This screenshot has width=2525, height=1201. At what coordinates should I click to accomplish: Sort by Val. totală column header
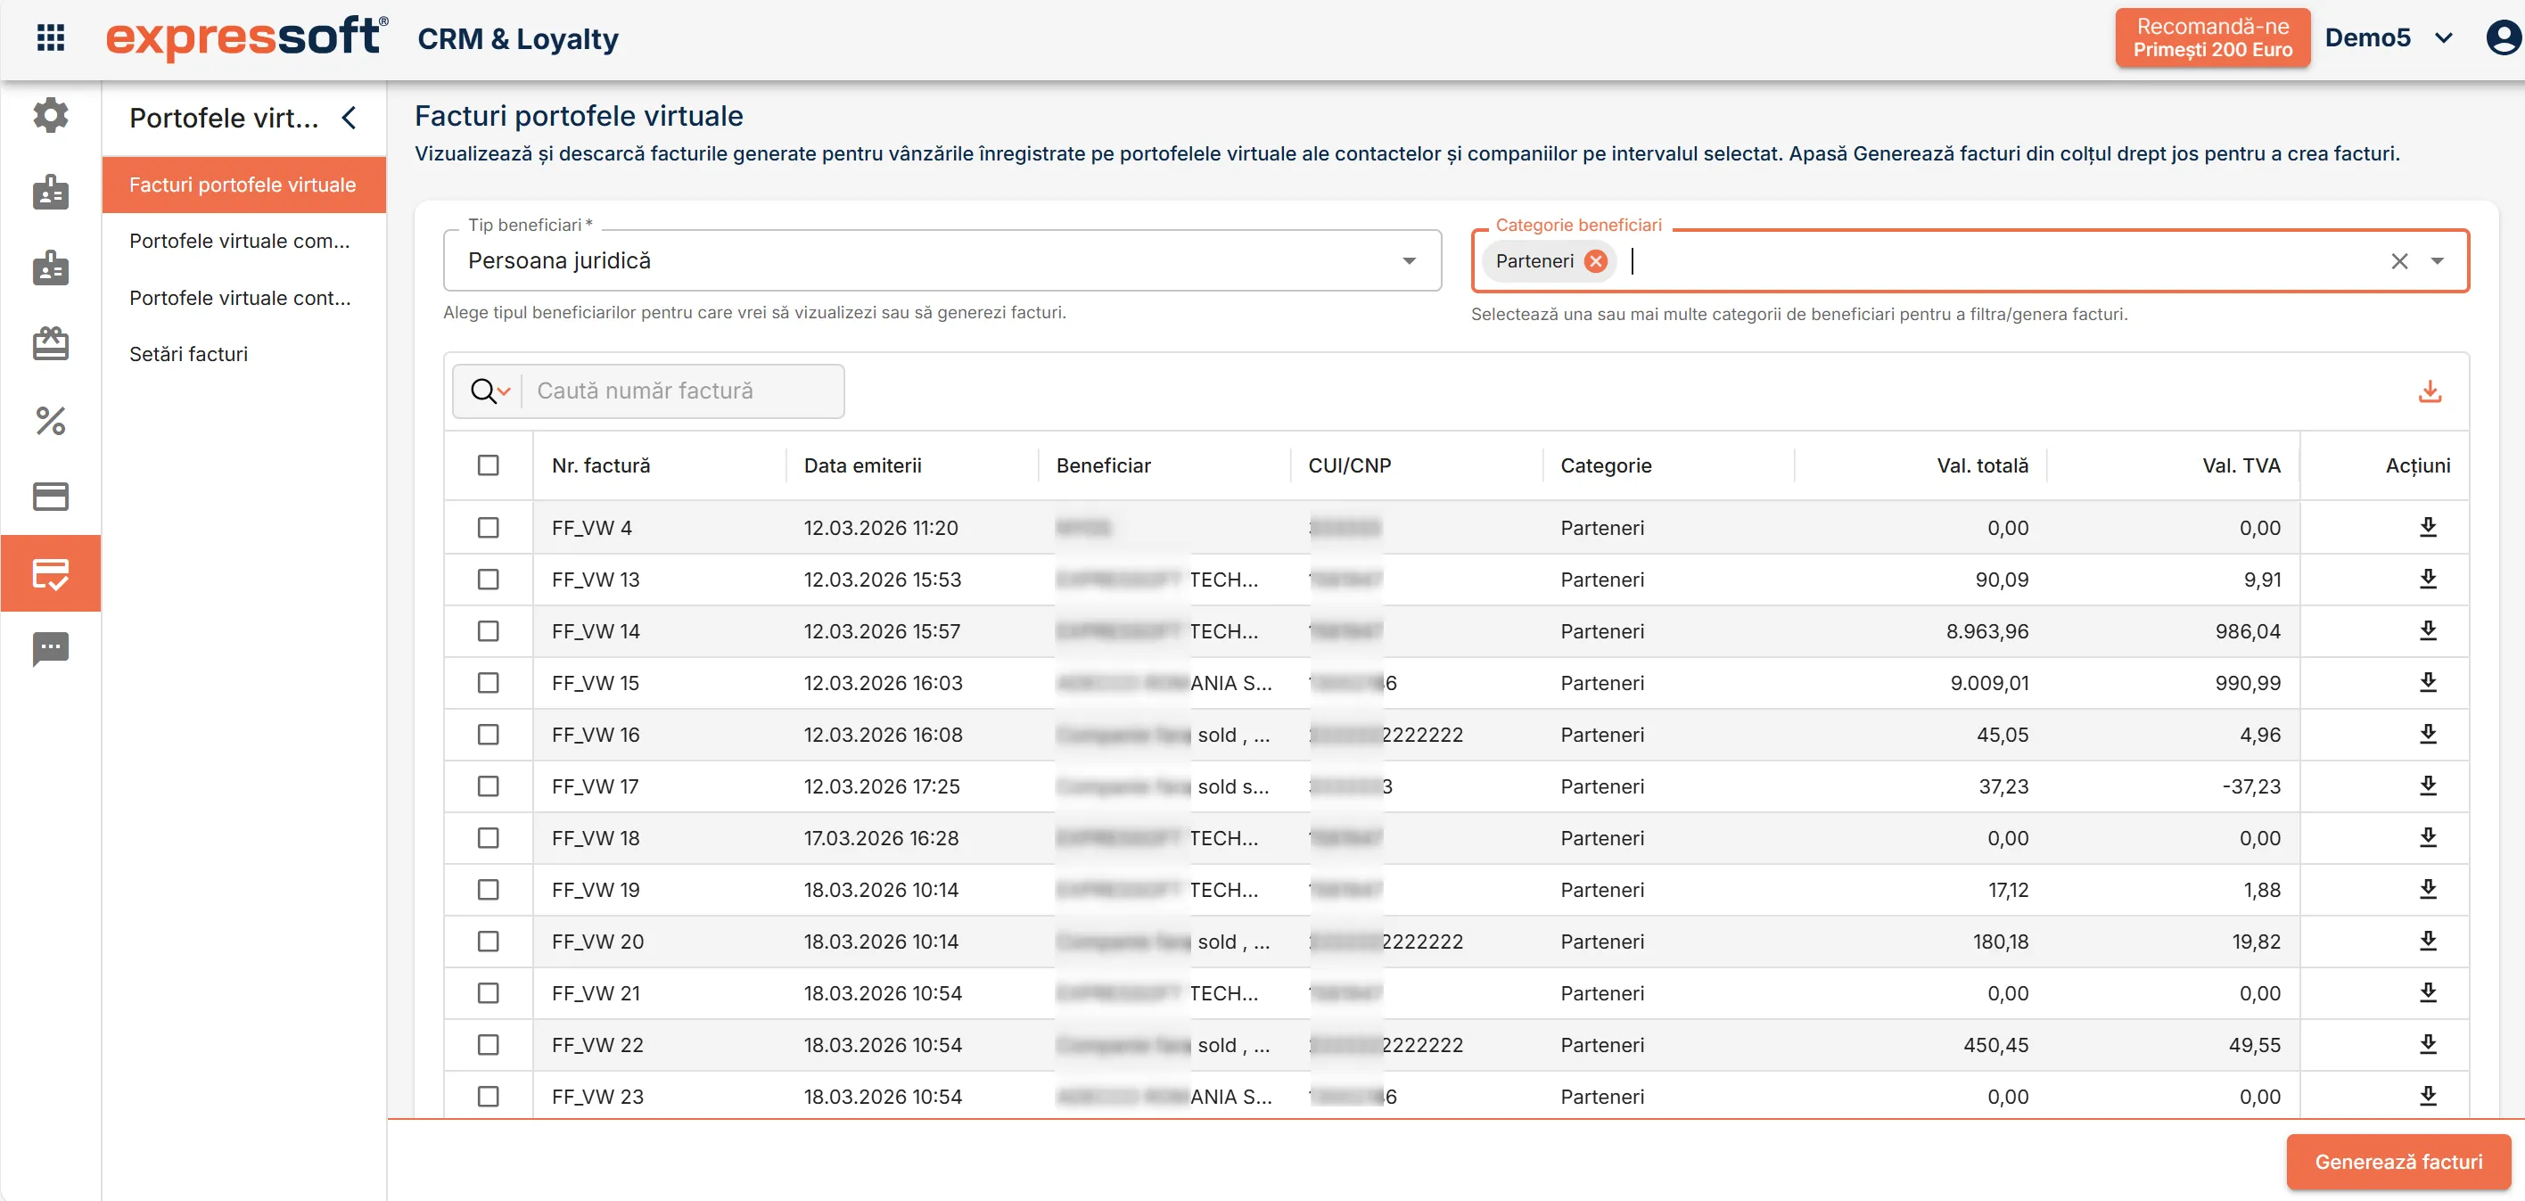coord(1982,465)
